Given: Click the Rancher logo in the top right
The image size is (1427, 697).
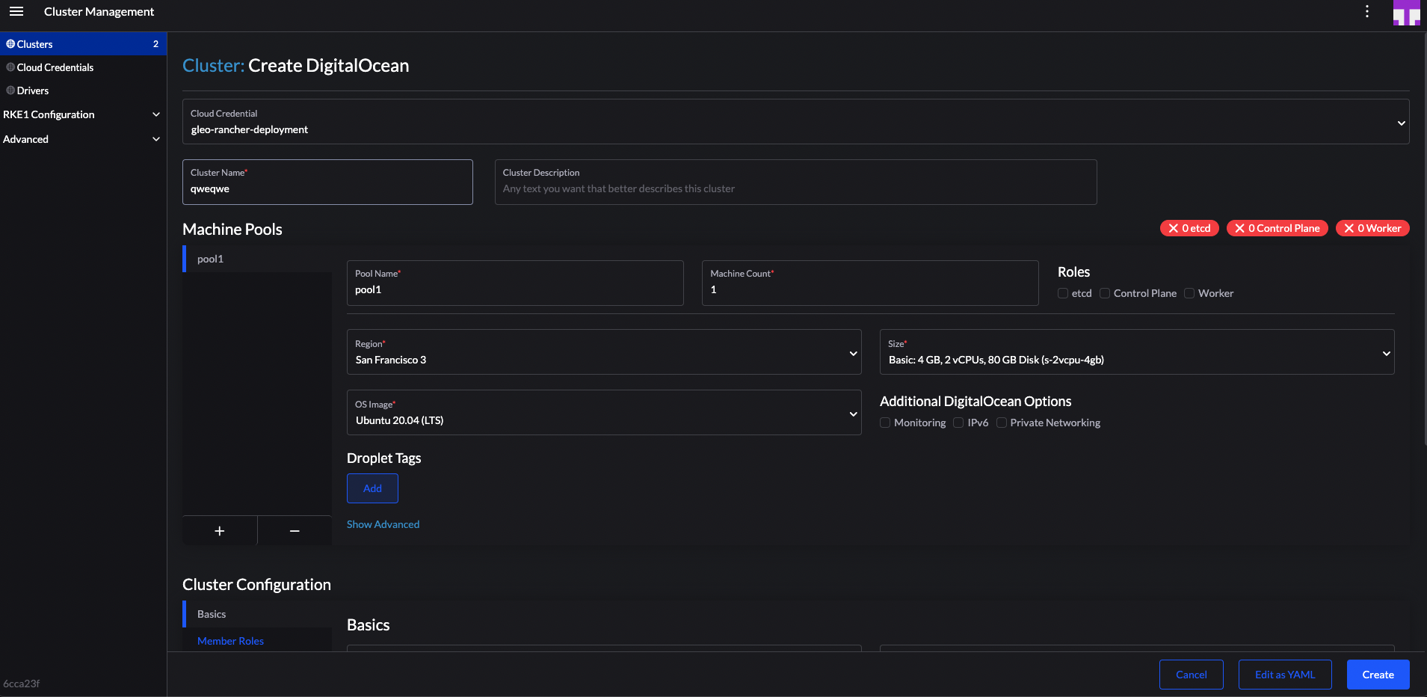Looking at the screenshot, I should (1405, 13).
